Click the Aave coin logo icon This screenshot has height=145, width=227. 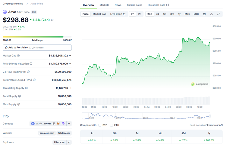point(5,12)
